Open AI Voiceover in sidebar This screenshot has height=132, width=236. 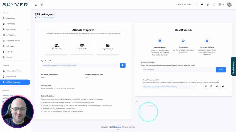click(x=11, y=35)
